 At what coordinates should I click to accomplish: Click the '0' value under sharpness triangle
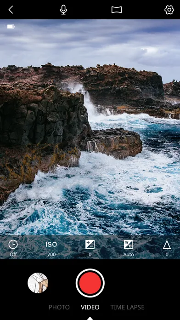point(167,255)
